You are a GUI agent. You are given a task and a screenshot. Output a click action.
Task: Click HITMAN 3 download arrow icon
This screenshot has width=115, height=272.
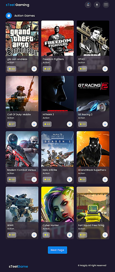pyautogui.click(x=70, y=124)
